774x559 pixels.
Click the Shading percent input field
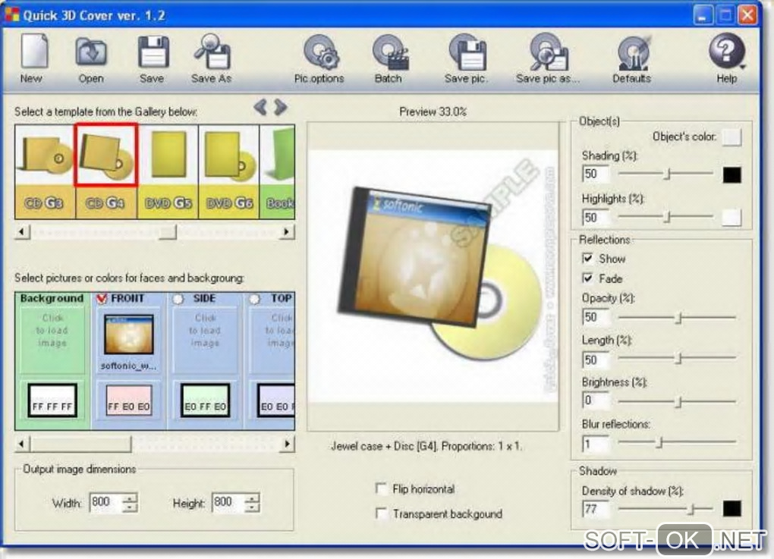pos(596,174)
